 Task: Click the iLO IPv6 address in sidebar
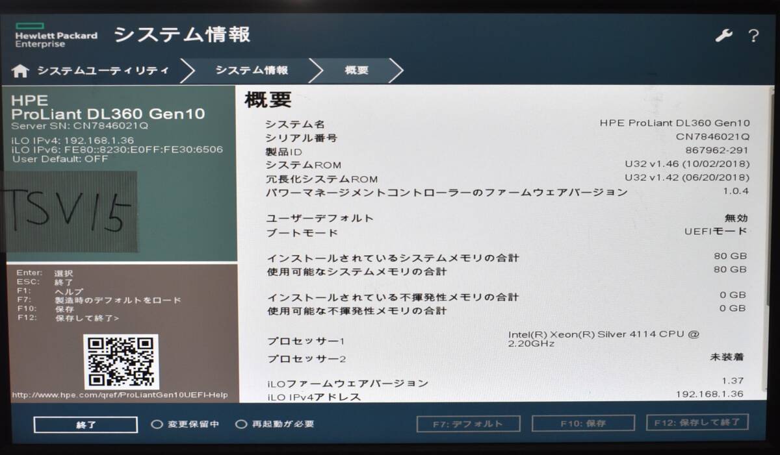pos(117,149)
